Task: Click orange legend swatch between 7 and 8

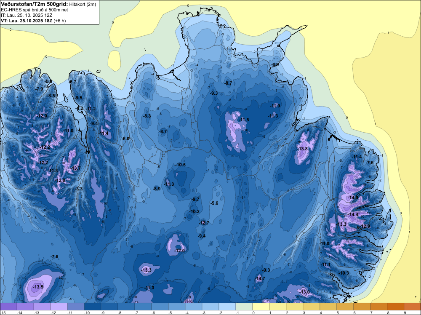Action: [x=379, y=307]
